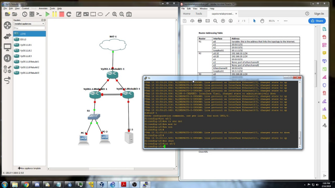335x188 pixels.
Task: Open the zoom in magnifier icon in GNS3
Action: click(115, 15)
